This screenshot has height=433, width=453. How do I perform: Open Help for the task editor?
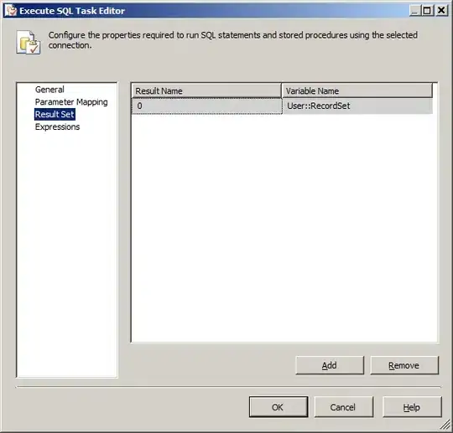[x=412, y=407]
